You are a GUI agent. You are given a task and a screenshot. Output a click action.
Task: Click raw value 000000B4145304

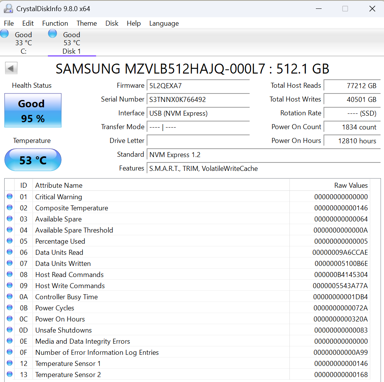point(341,275)
